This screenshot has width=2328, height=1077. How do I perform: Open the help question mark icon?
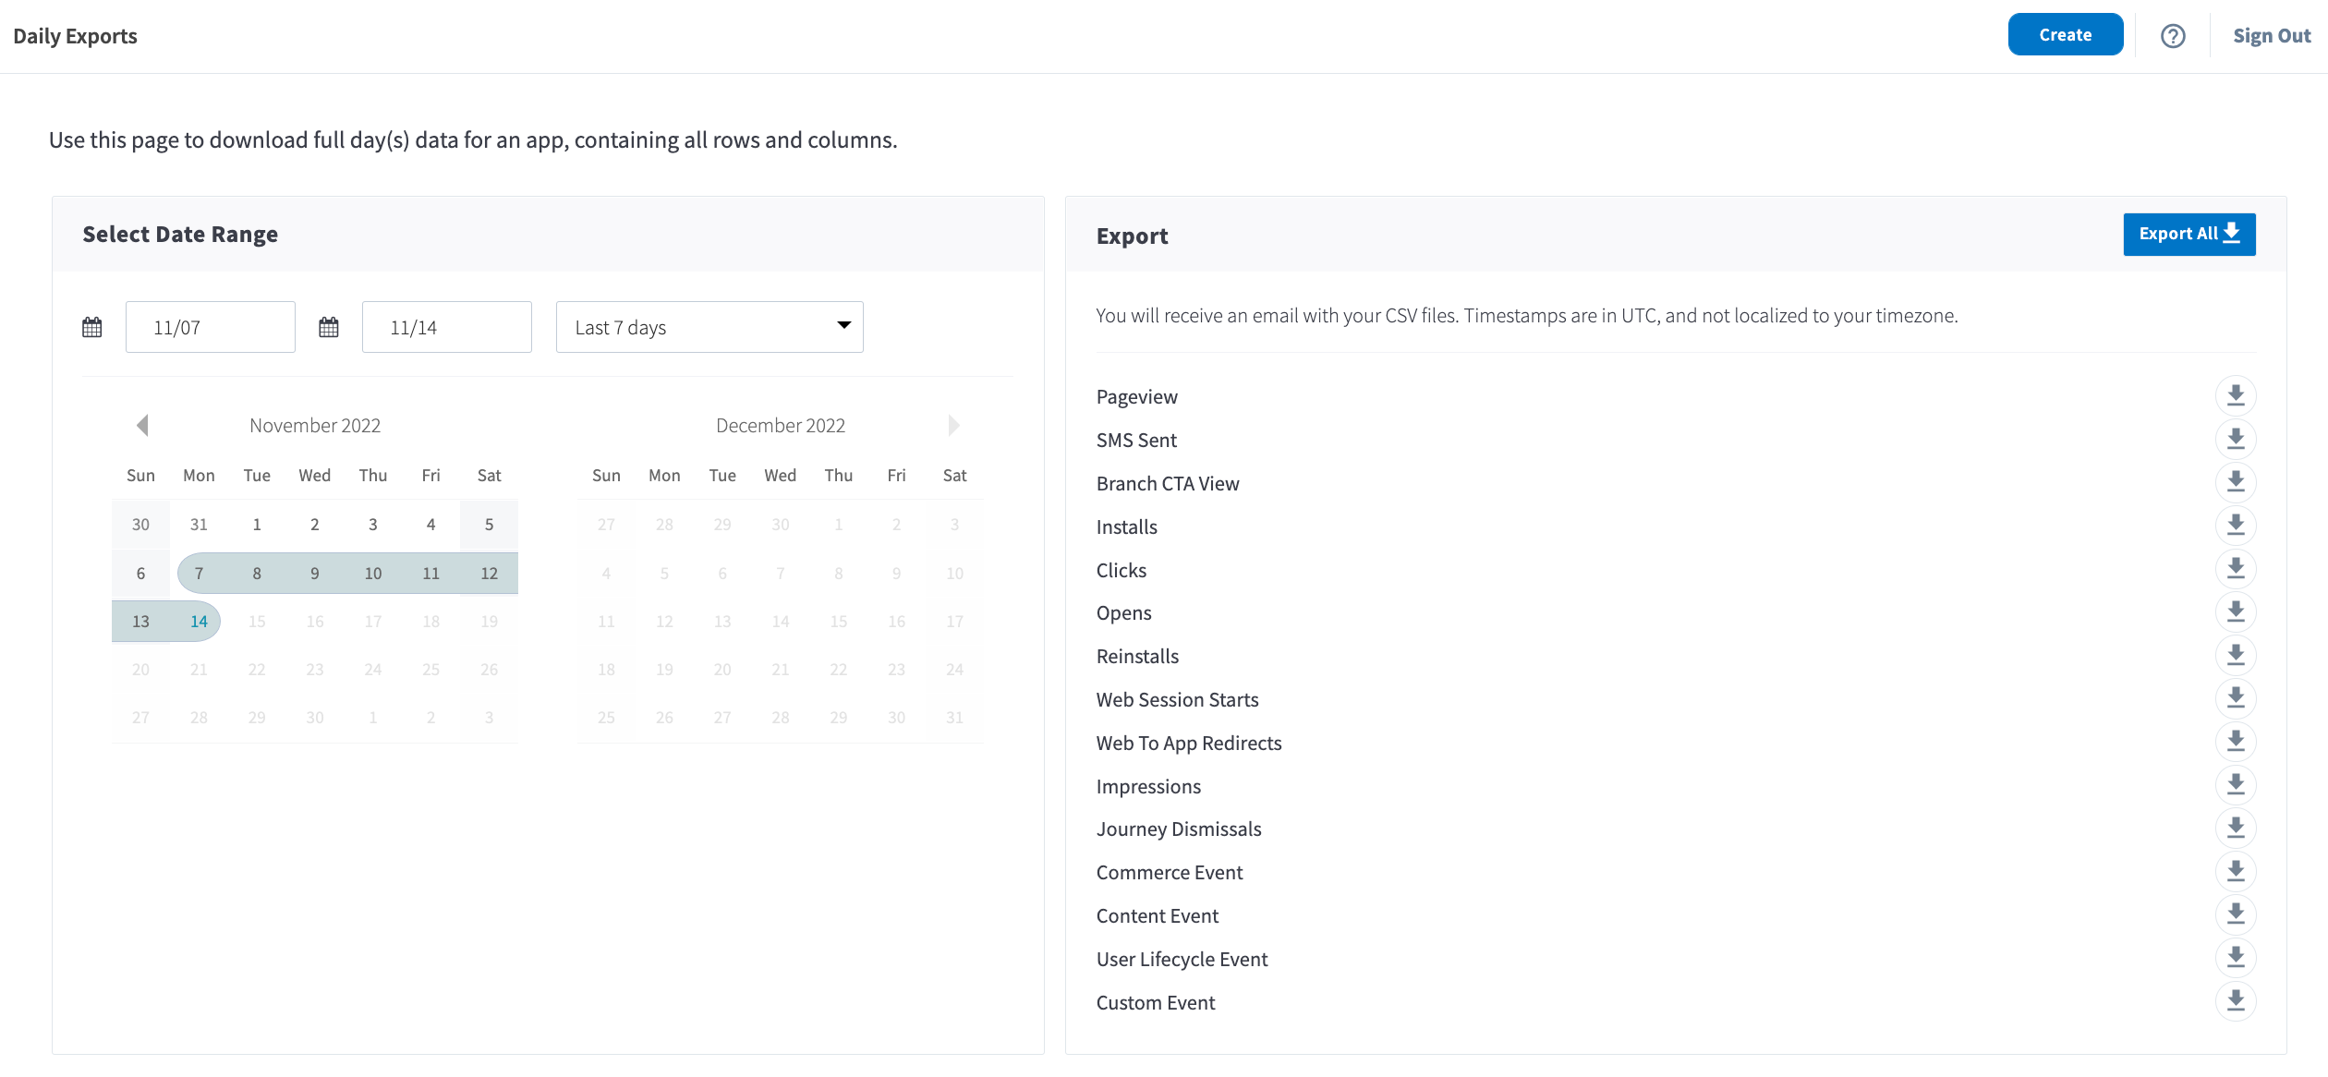(x=2173, y=36)
